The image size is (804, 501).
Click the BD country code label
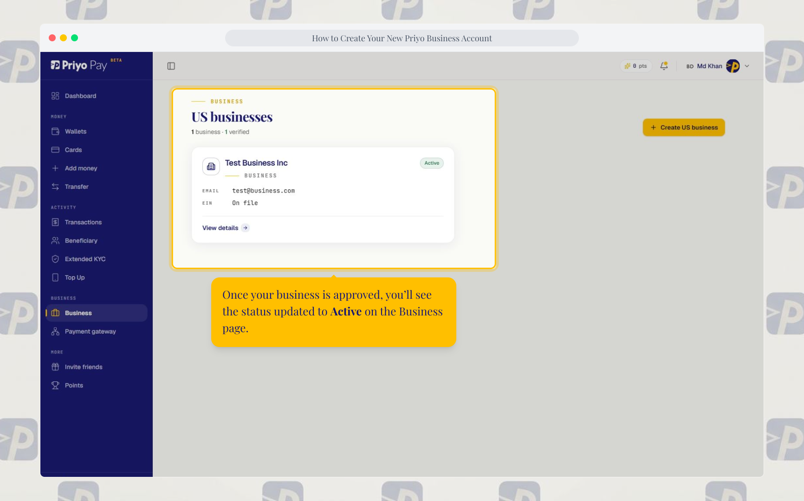690,66
